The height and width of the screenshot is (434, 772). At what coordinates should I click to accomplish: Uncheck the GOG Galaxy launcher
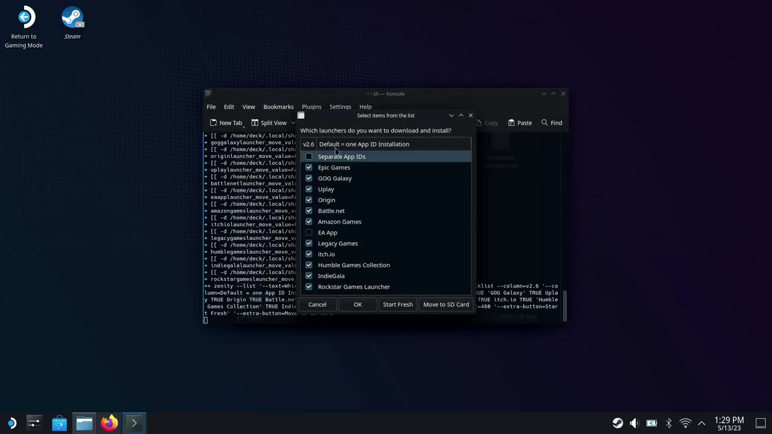(309, 178)
